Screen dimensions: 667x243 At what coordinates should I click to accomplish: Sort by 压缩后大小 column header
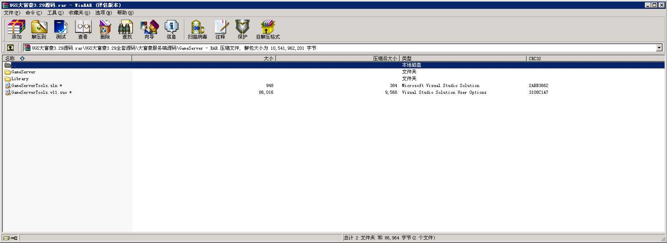338,58
